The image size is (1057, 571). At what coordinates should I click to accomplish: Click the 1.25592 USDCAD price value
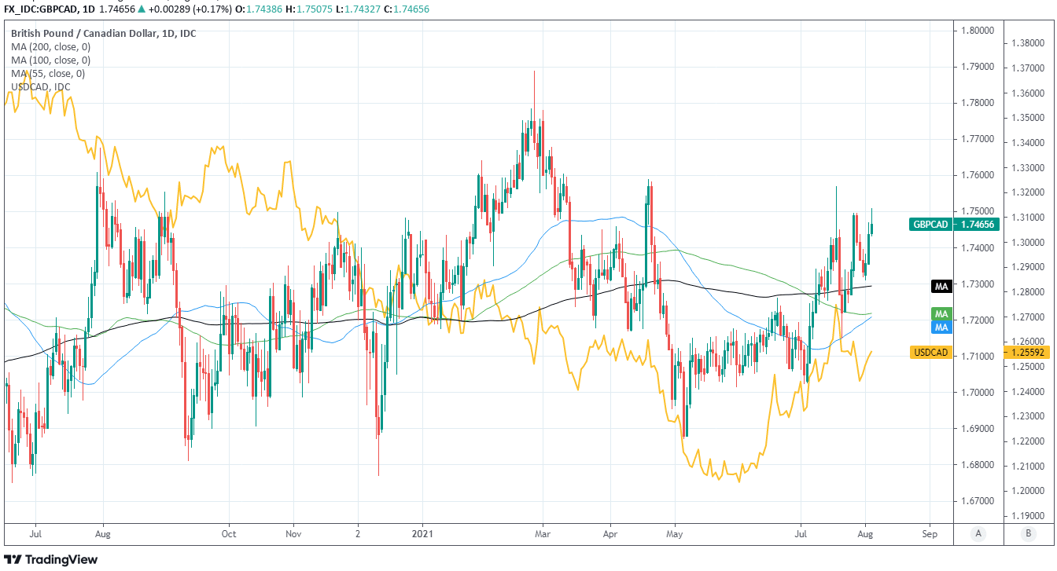[x=1028, y=353]
